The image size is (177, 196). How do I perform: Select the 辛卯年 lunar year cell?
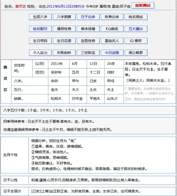[x=59, y=73]
